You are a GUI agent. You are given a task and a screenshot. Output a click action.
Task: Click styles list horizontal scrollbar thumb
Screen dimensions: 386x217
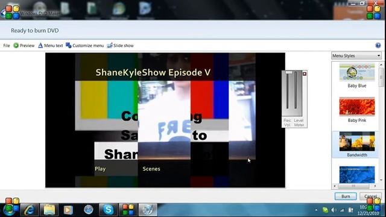click(353, 186)
